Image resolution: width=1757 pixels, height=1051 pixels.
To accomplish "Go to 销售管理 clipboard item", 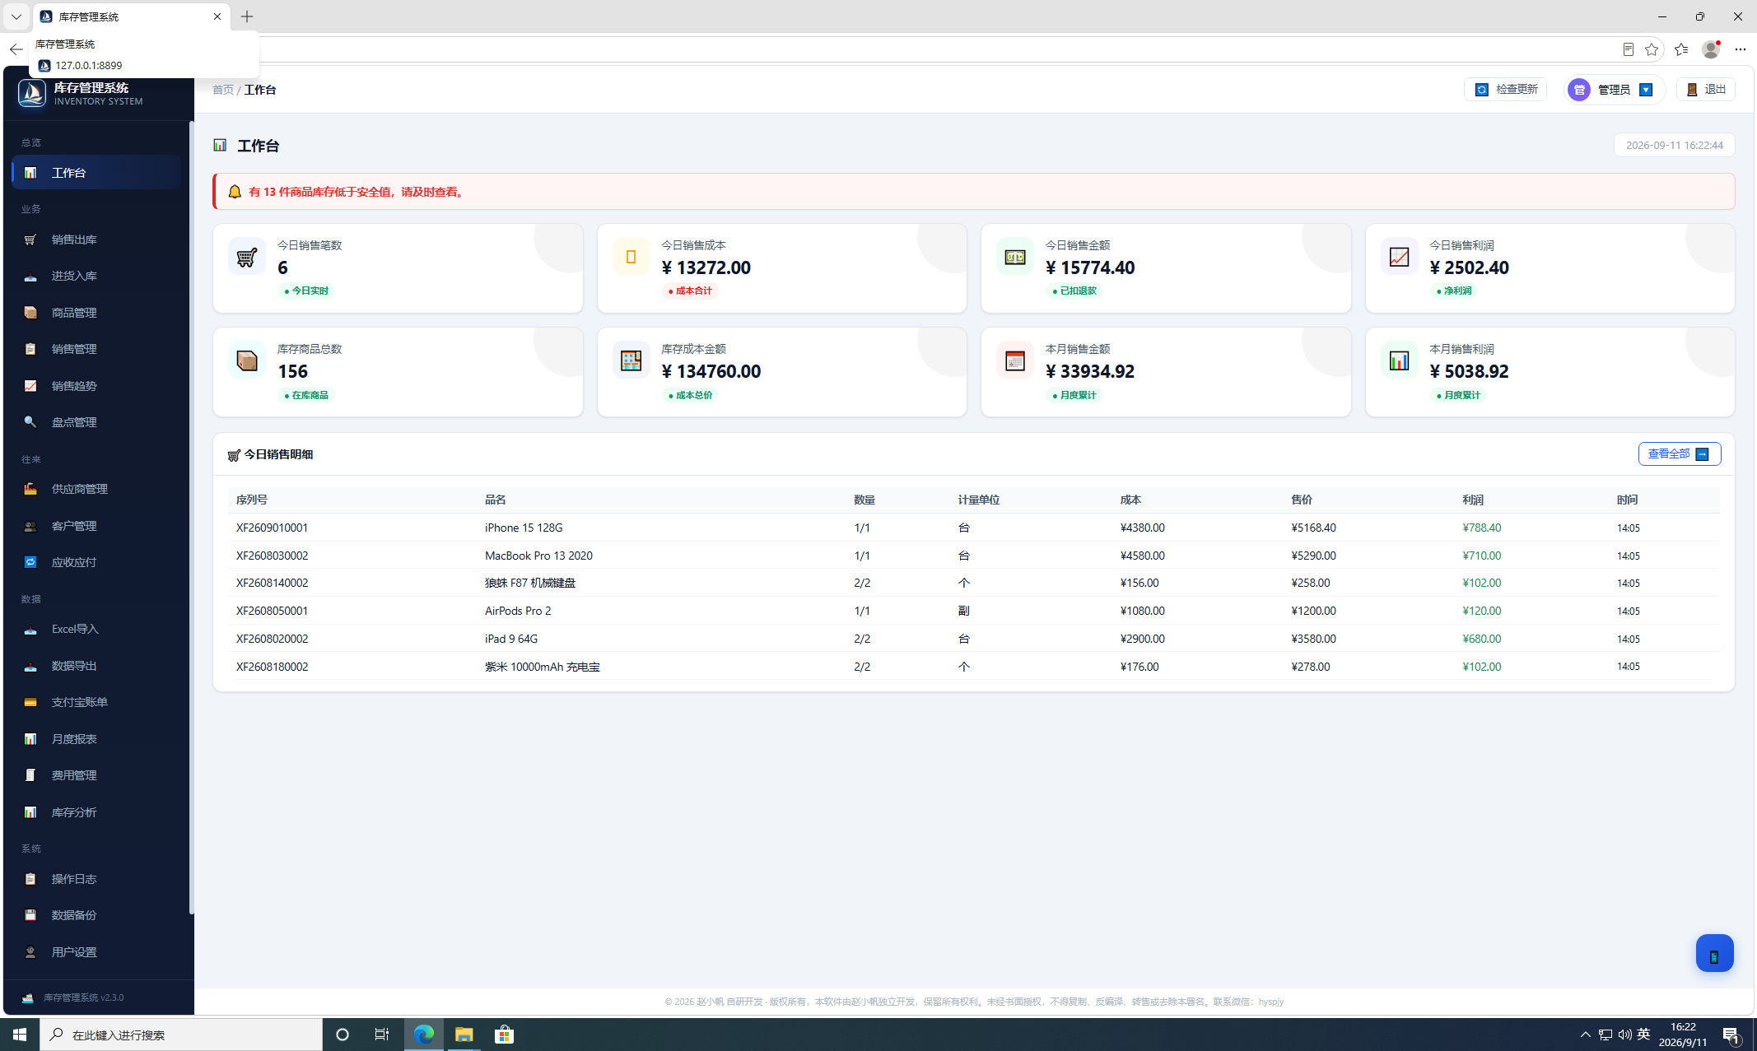I will pyautogui.click(x=96, y=349).
